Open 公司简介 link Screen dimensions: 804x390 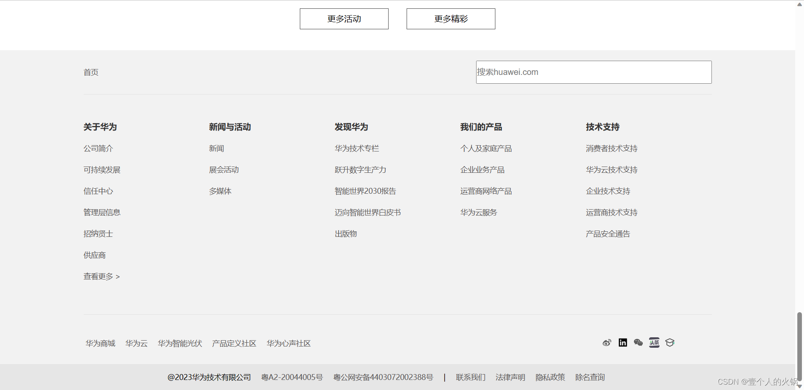[x=98, y=149]
